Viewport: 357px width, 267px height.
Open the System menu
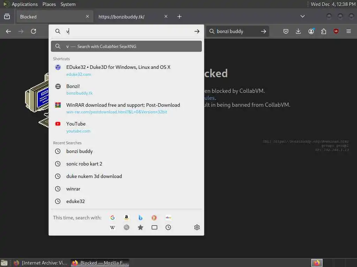[x=68, y=4]
